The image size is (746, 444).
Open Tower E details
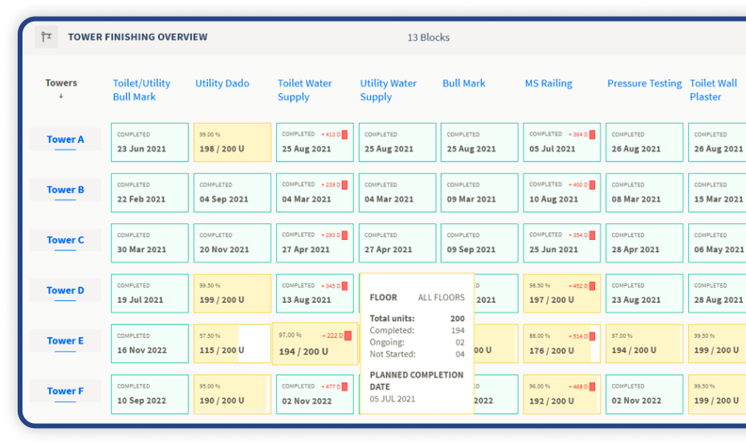(65, 340)
